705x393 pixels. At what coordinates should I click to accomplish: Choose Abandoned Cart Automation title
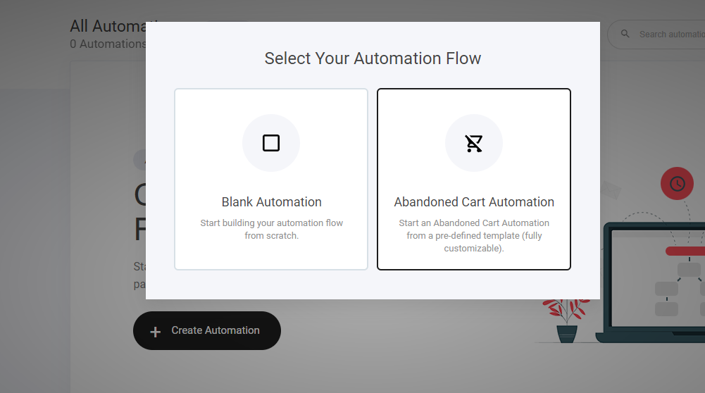point(474,202)
